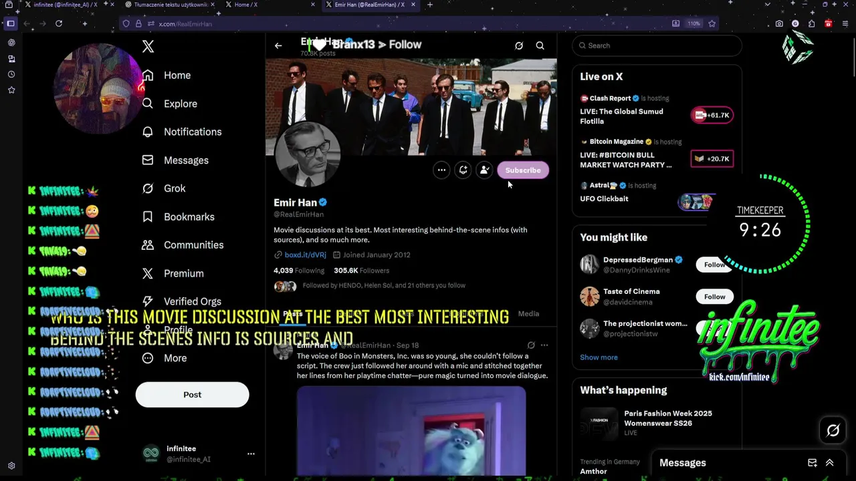
Task: Click the search icon in profile header
Action: 540,45
